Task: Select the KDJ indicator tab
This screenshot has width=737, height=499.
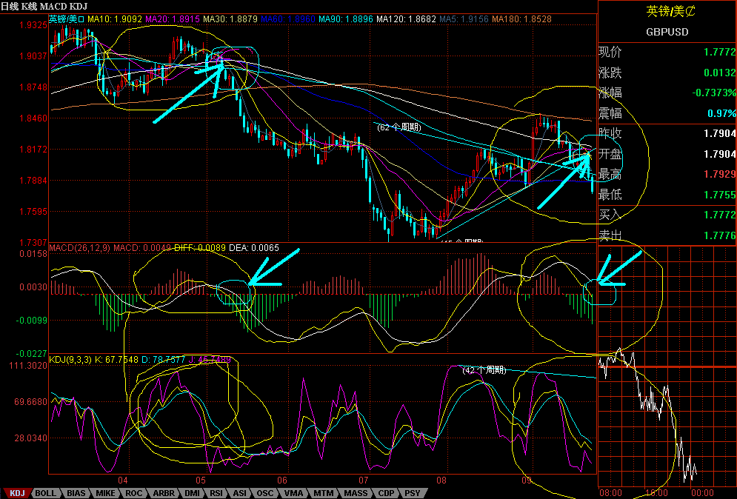Action: click(x=17, y=493)
